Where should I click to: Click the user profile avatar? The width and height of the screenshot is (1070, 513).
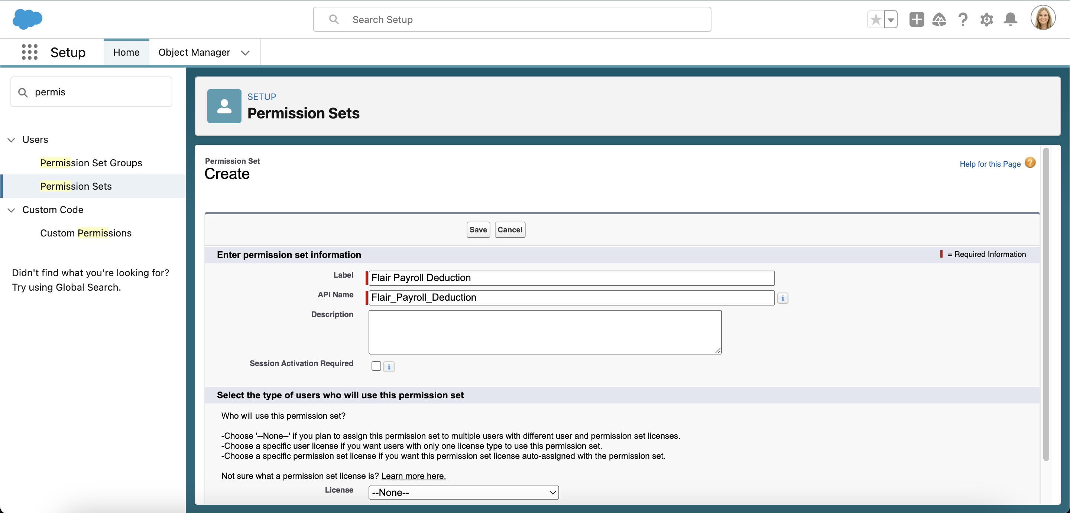tap(1043, 18)
